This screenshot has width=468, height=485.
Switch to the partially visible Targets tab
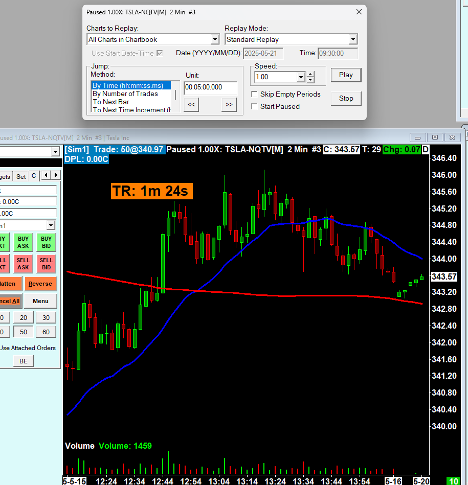(6, 177)
